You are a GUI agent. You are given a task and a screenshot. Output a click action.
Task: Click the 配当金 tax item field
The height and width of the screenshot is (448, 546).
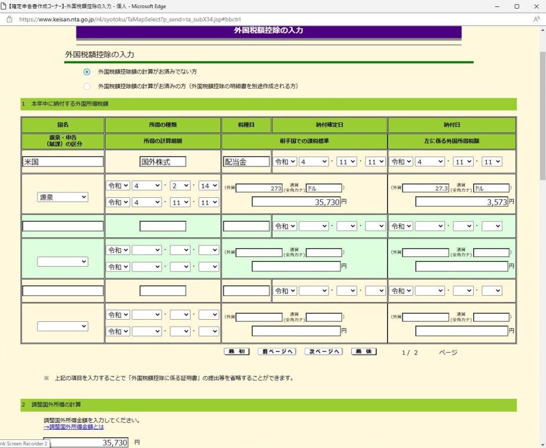coord(246,162)
